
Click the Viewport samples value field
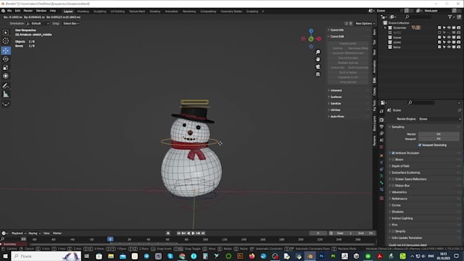439,139
